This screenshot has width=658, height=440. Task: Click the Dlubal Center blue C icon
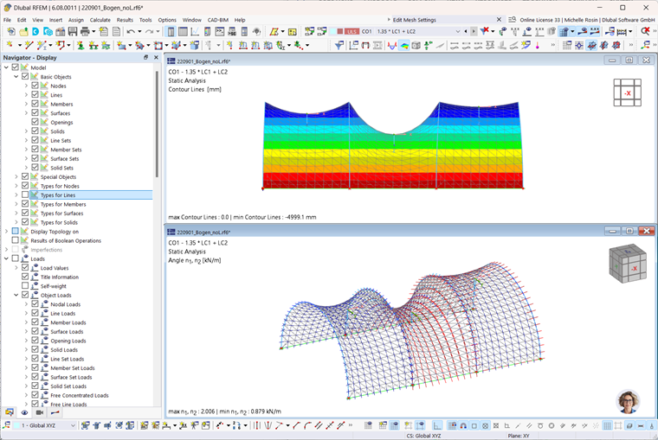35,31
